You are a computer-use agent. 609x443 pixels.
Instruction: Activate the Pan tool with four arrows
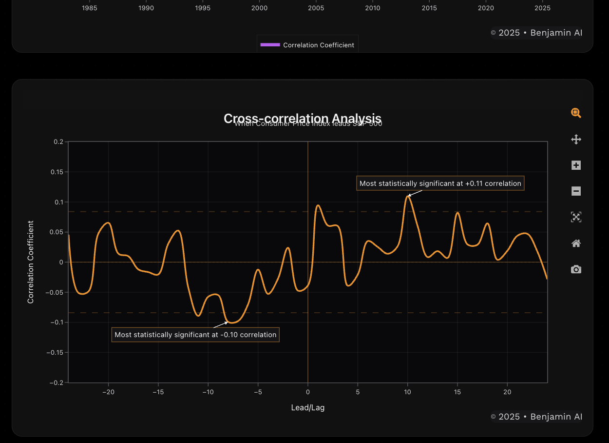pyautogui.click(x=576, y=140)
